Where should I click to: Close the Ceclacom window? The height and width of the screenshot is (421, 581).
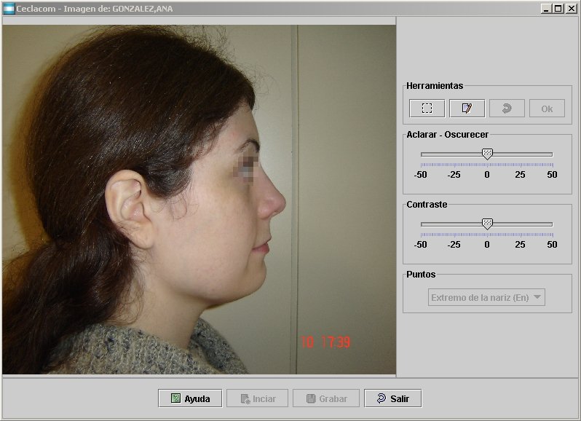[571, 9]
